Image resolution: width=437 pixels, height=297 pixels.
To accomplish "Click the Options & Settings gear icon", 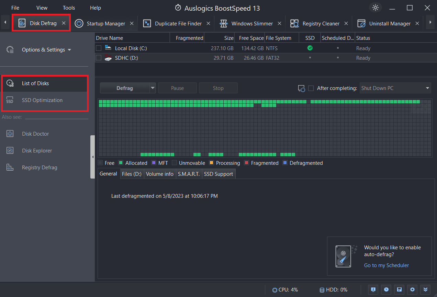I will pos(10,49).
